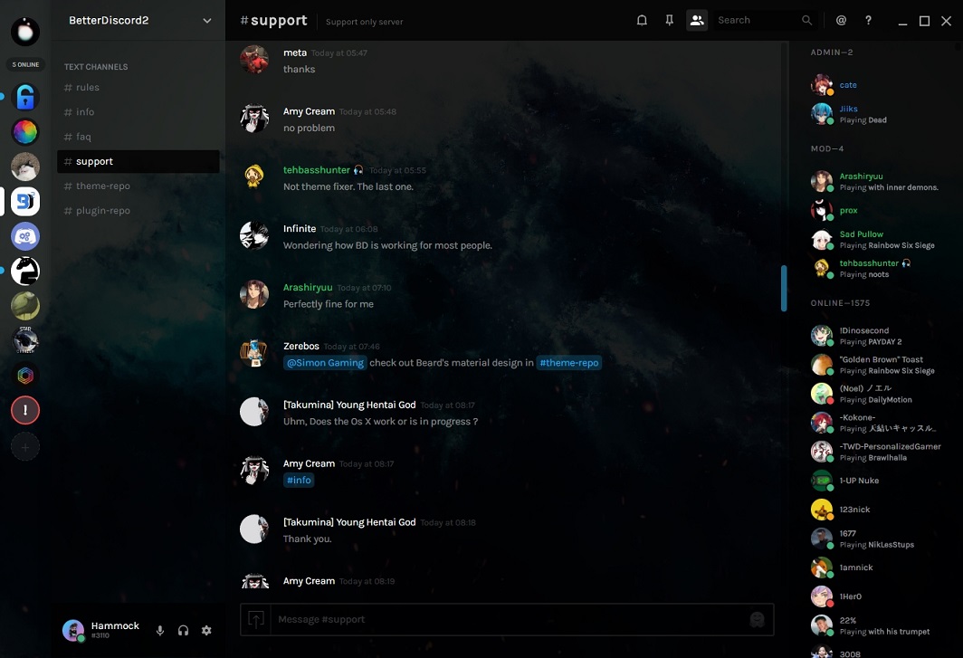Focus the Message #support input box

[x=507, y=619]
